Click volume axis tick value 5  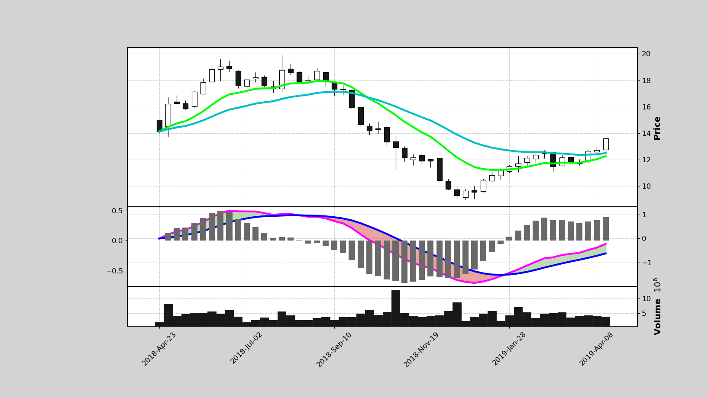pos(643,314)
